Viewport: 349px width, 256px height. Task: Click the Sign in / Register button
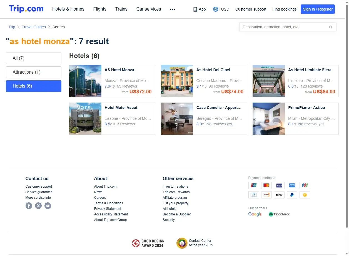pyautogui.click(x=318, y=9)
